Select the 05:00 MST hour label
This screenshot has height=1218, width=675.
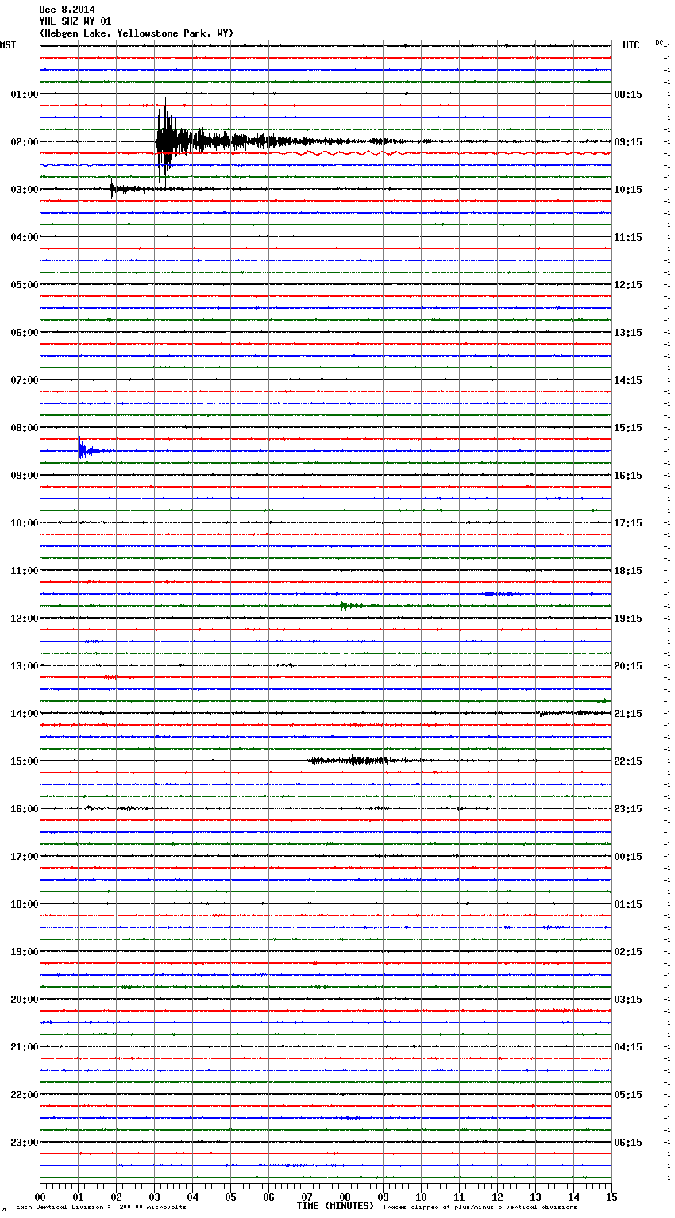(24, 285)
